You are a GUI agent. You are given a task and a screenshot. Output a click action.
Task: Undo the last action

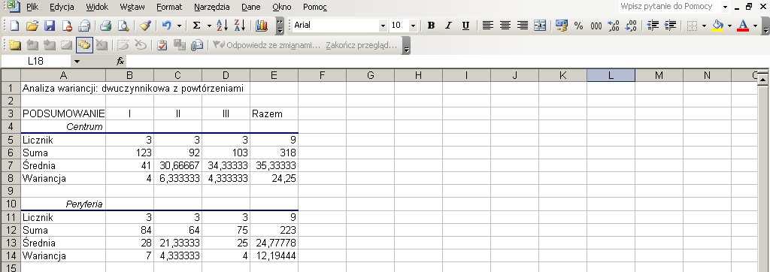tap(166, 26)
